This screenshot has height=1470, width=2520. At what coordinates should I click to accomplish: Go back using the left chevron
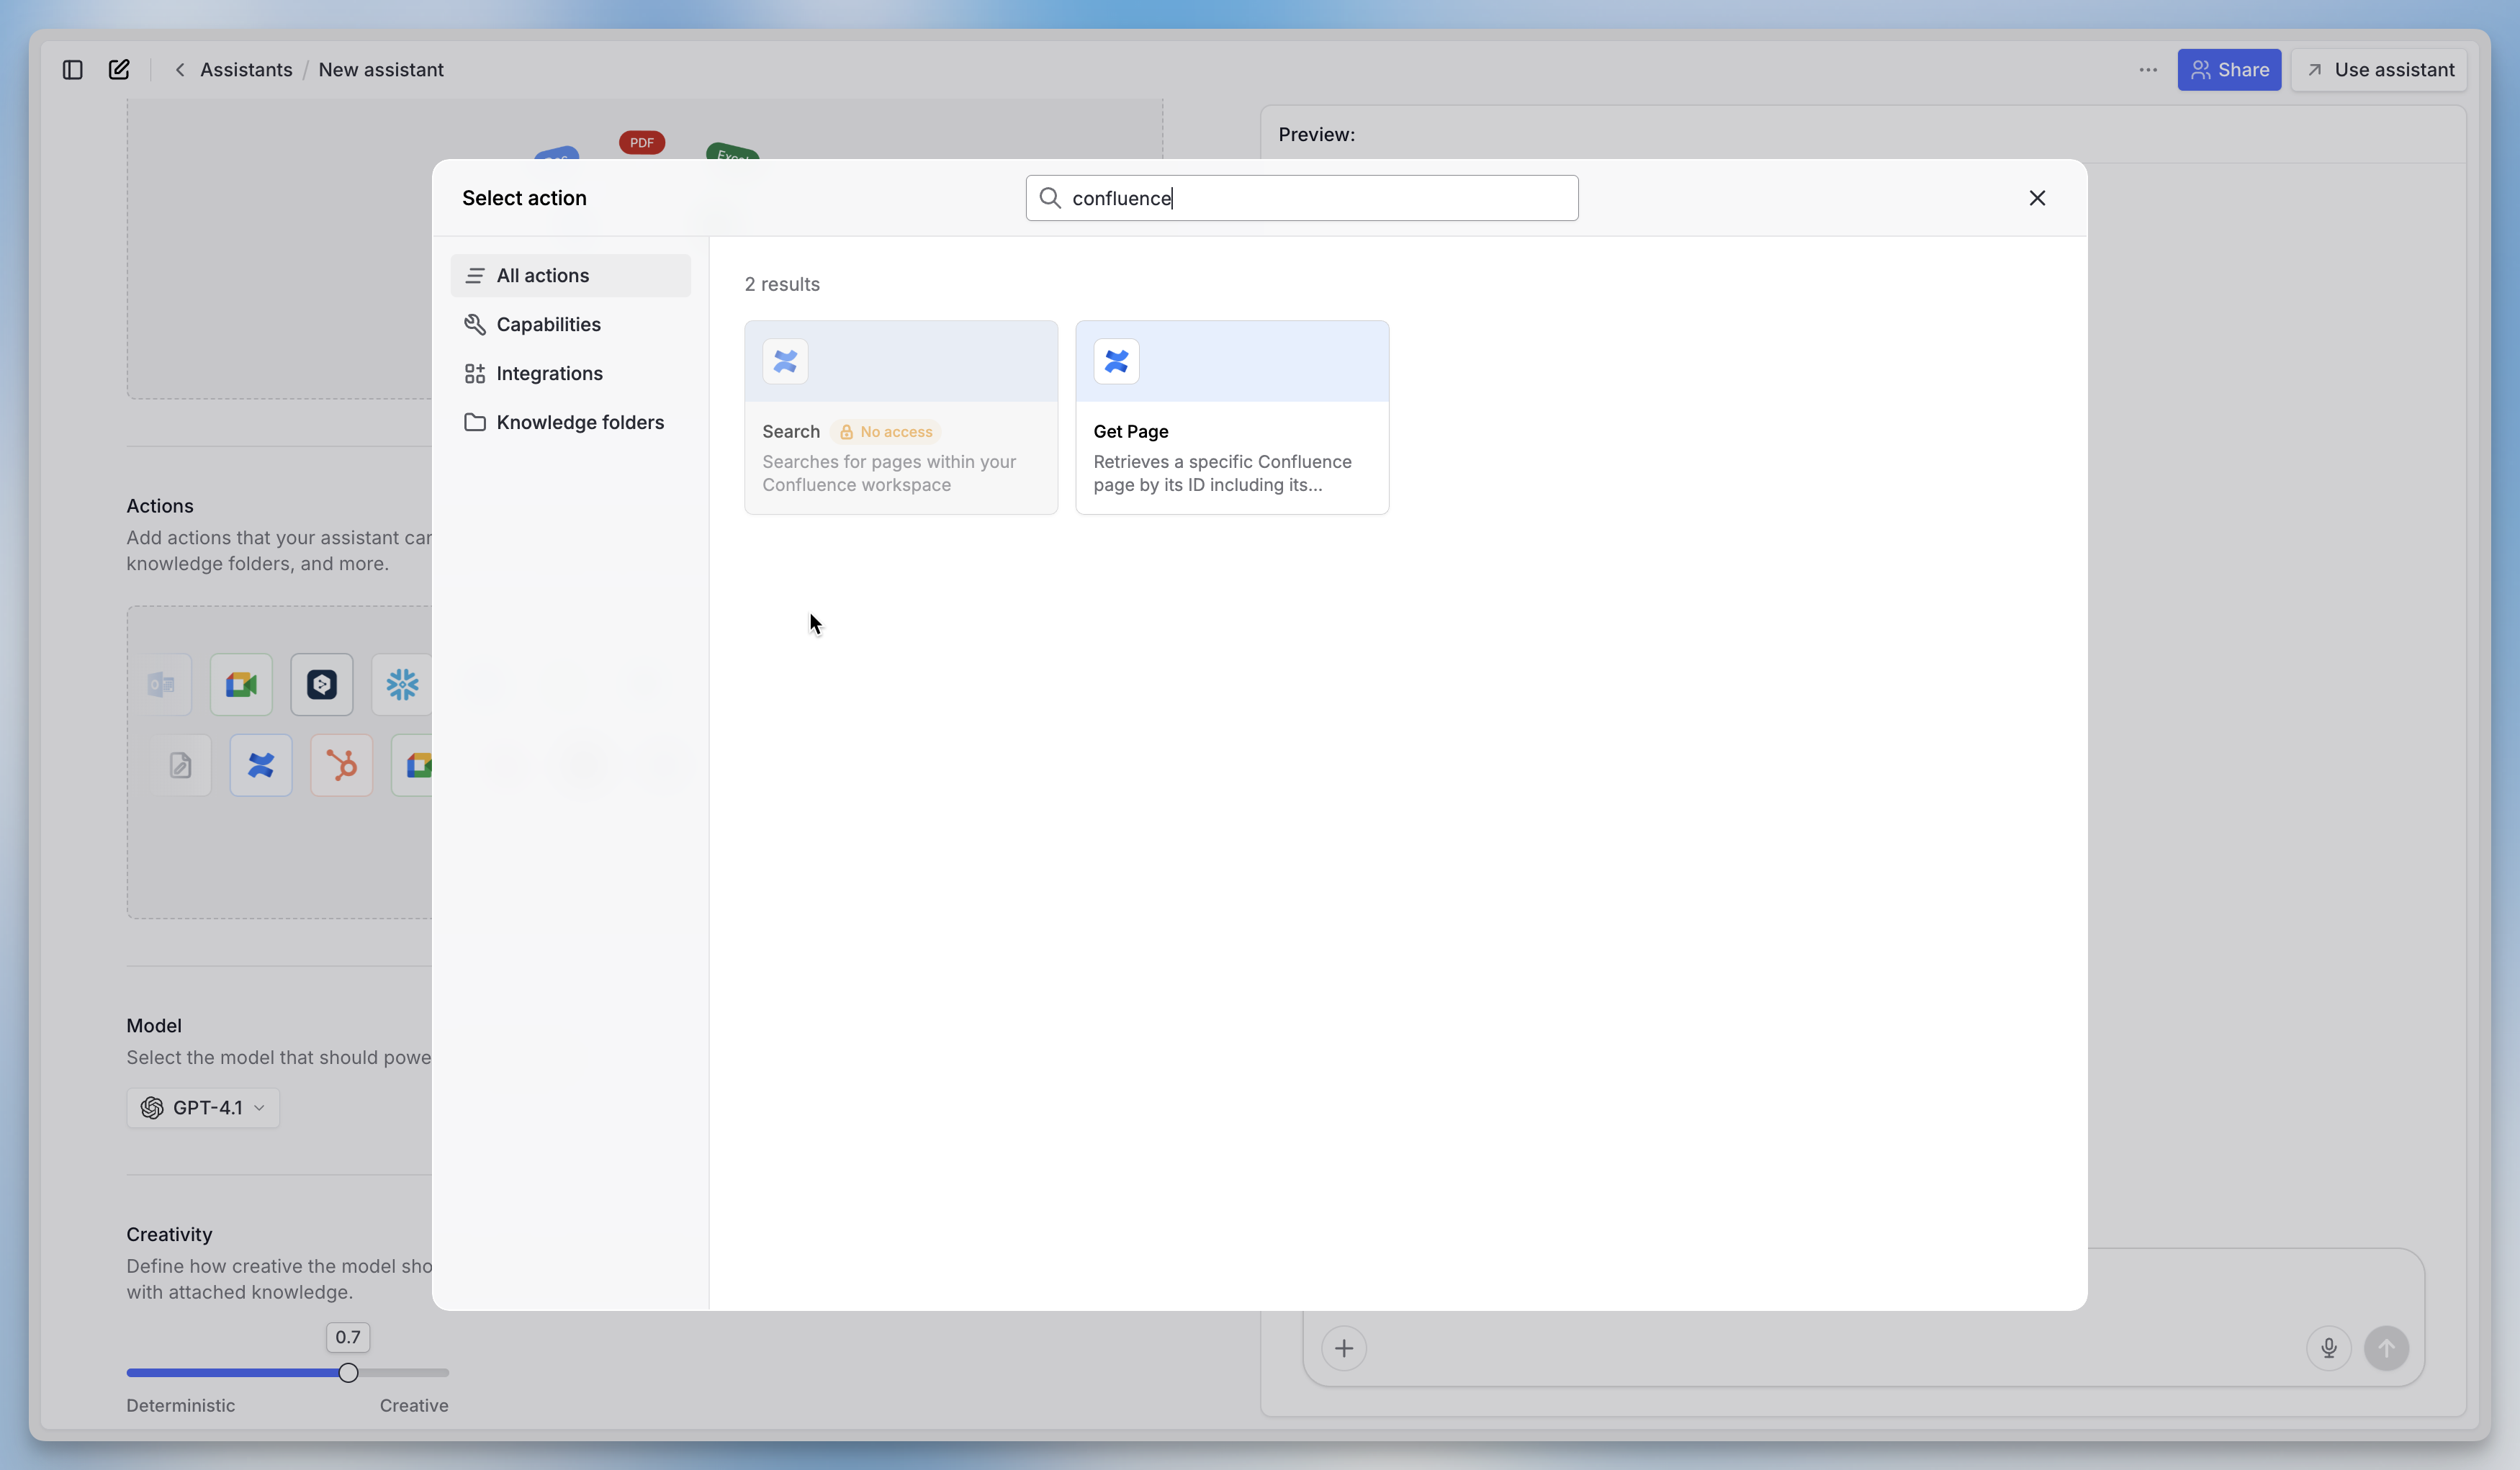[x=180, y=70]
